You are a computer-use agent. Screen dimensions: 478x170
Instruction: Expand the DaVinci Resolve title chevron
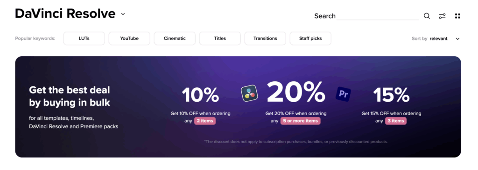[x=123, y=14]
